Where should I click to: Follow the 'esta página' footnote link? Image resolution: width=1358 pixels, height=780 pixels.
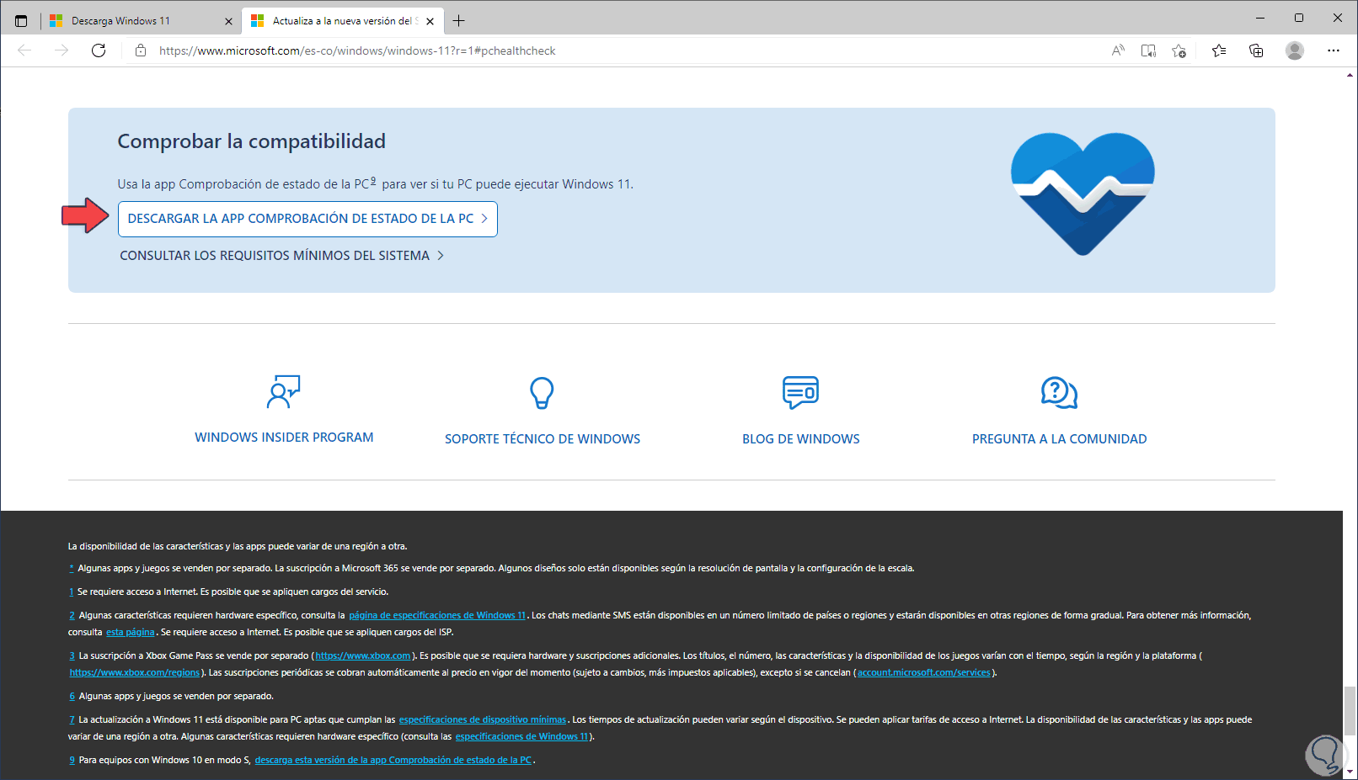coord(131,632)
